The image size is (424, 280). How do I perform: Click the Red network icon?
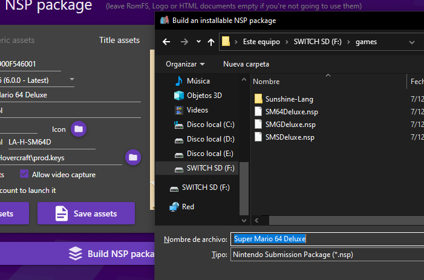pyautogui.click(x=174, y=207)
